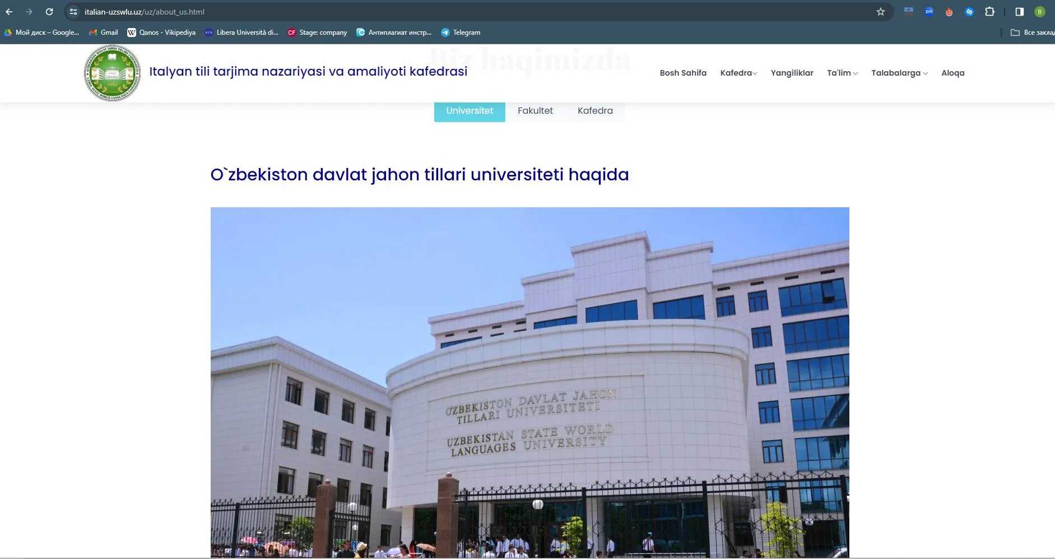
Task: Toggle the browser side panel
Action: 1019,12
